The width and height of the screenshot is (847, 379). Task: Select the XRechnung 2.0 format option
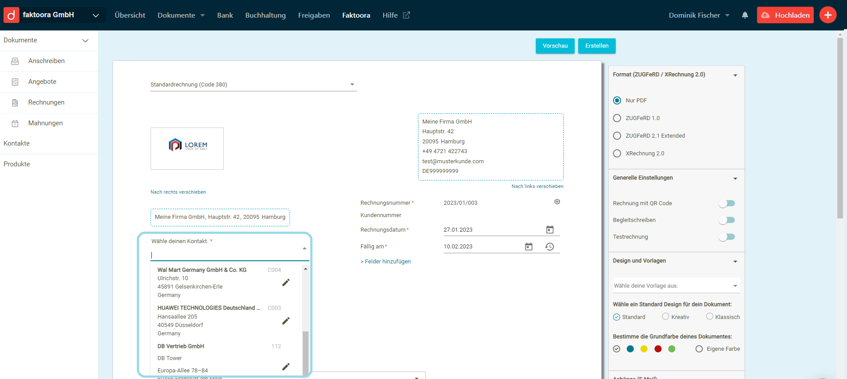coord(617,154)
